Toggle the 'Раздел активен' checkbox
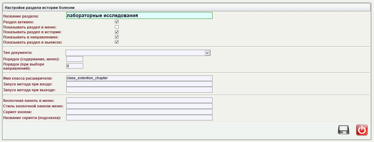The width and height of the screenshot is (374, 142). (x=117, y=22)
